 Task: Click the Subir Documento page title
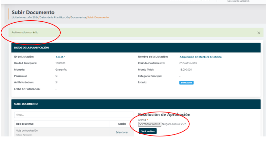coord(33,12)
